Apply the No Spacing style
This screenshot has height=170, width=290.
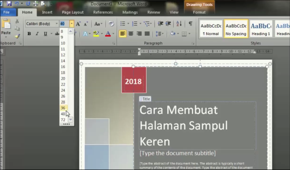tap(236, 29)
